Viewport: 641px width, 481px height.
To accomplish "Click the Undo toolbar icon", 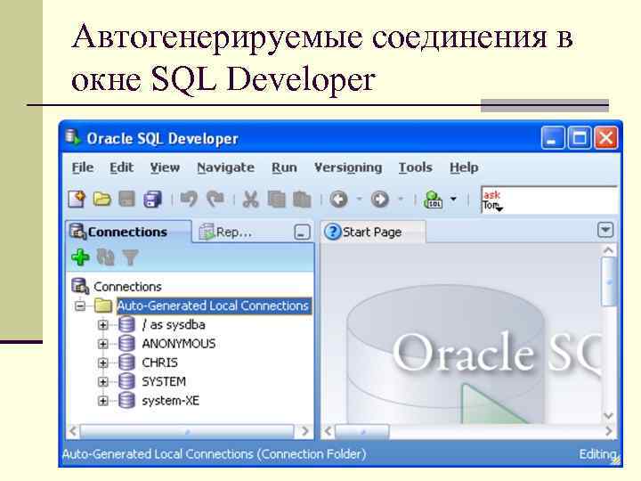I will pos(190,200).
